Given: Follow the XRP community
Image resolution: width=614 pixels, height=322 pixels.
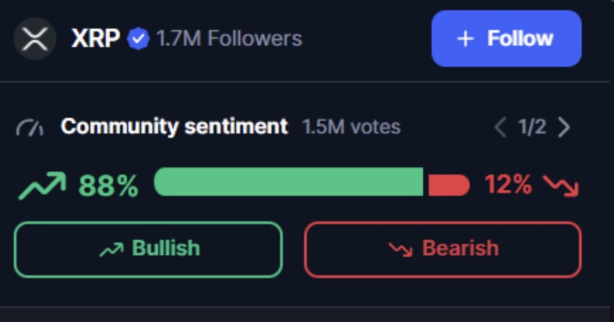Looking at the screenshot, I should click(506, 39).
